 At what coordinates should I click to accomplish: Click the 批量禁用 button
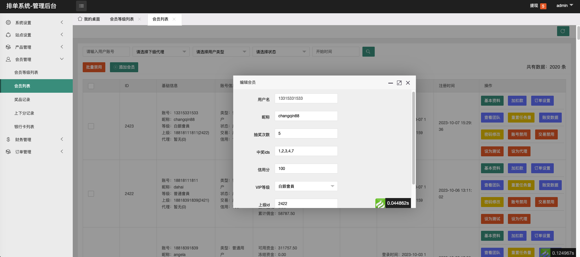[x=94, y=67]
